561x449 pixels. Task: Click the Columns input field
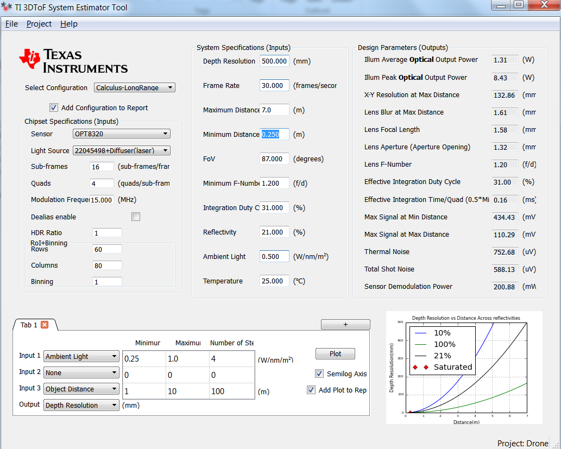107,265
